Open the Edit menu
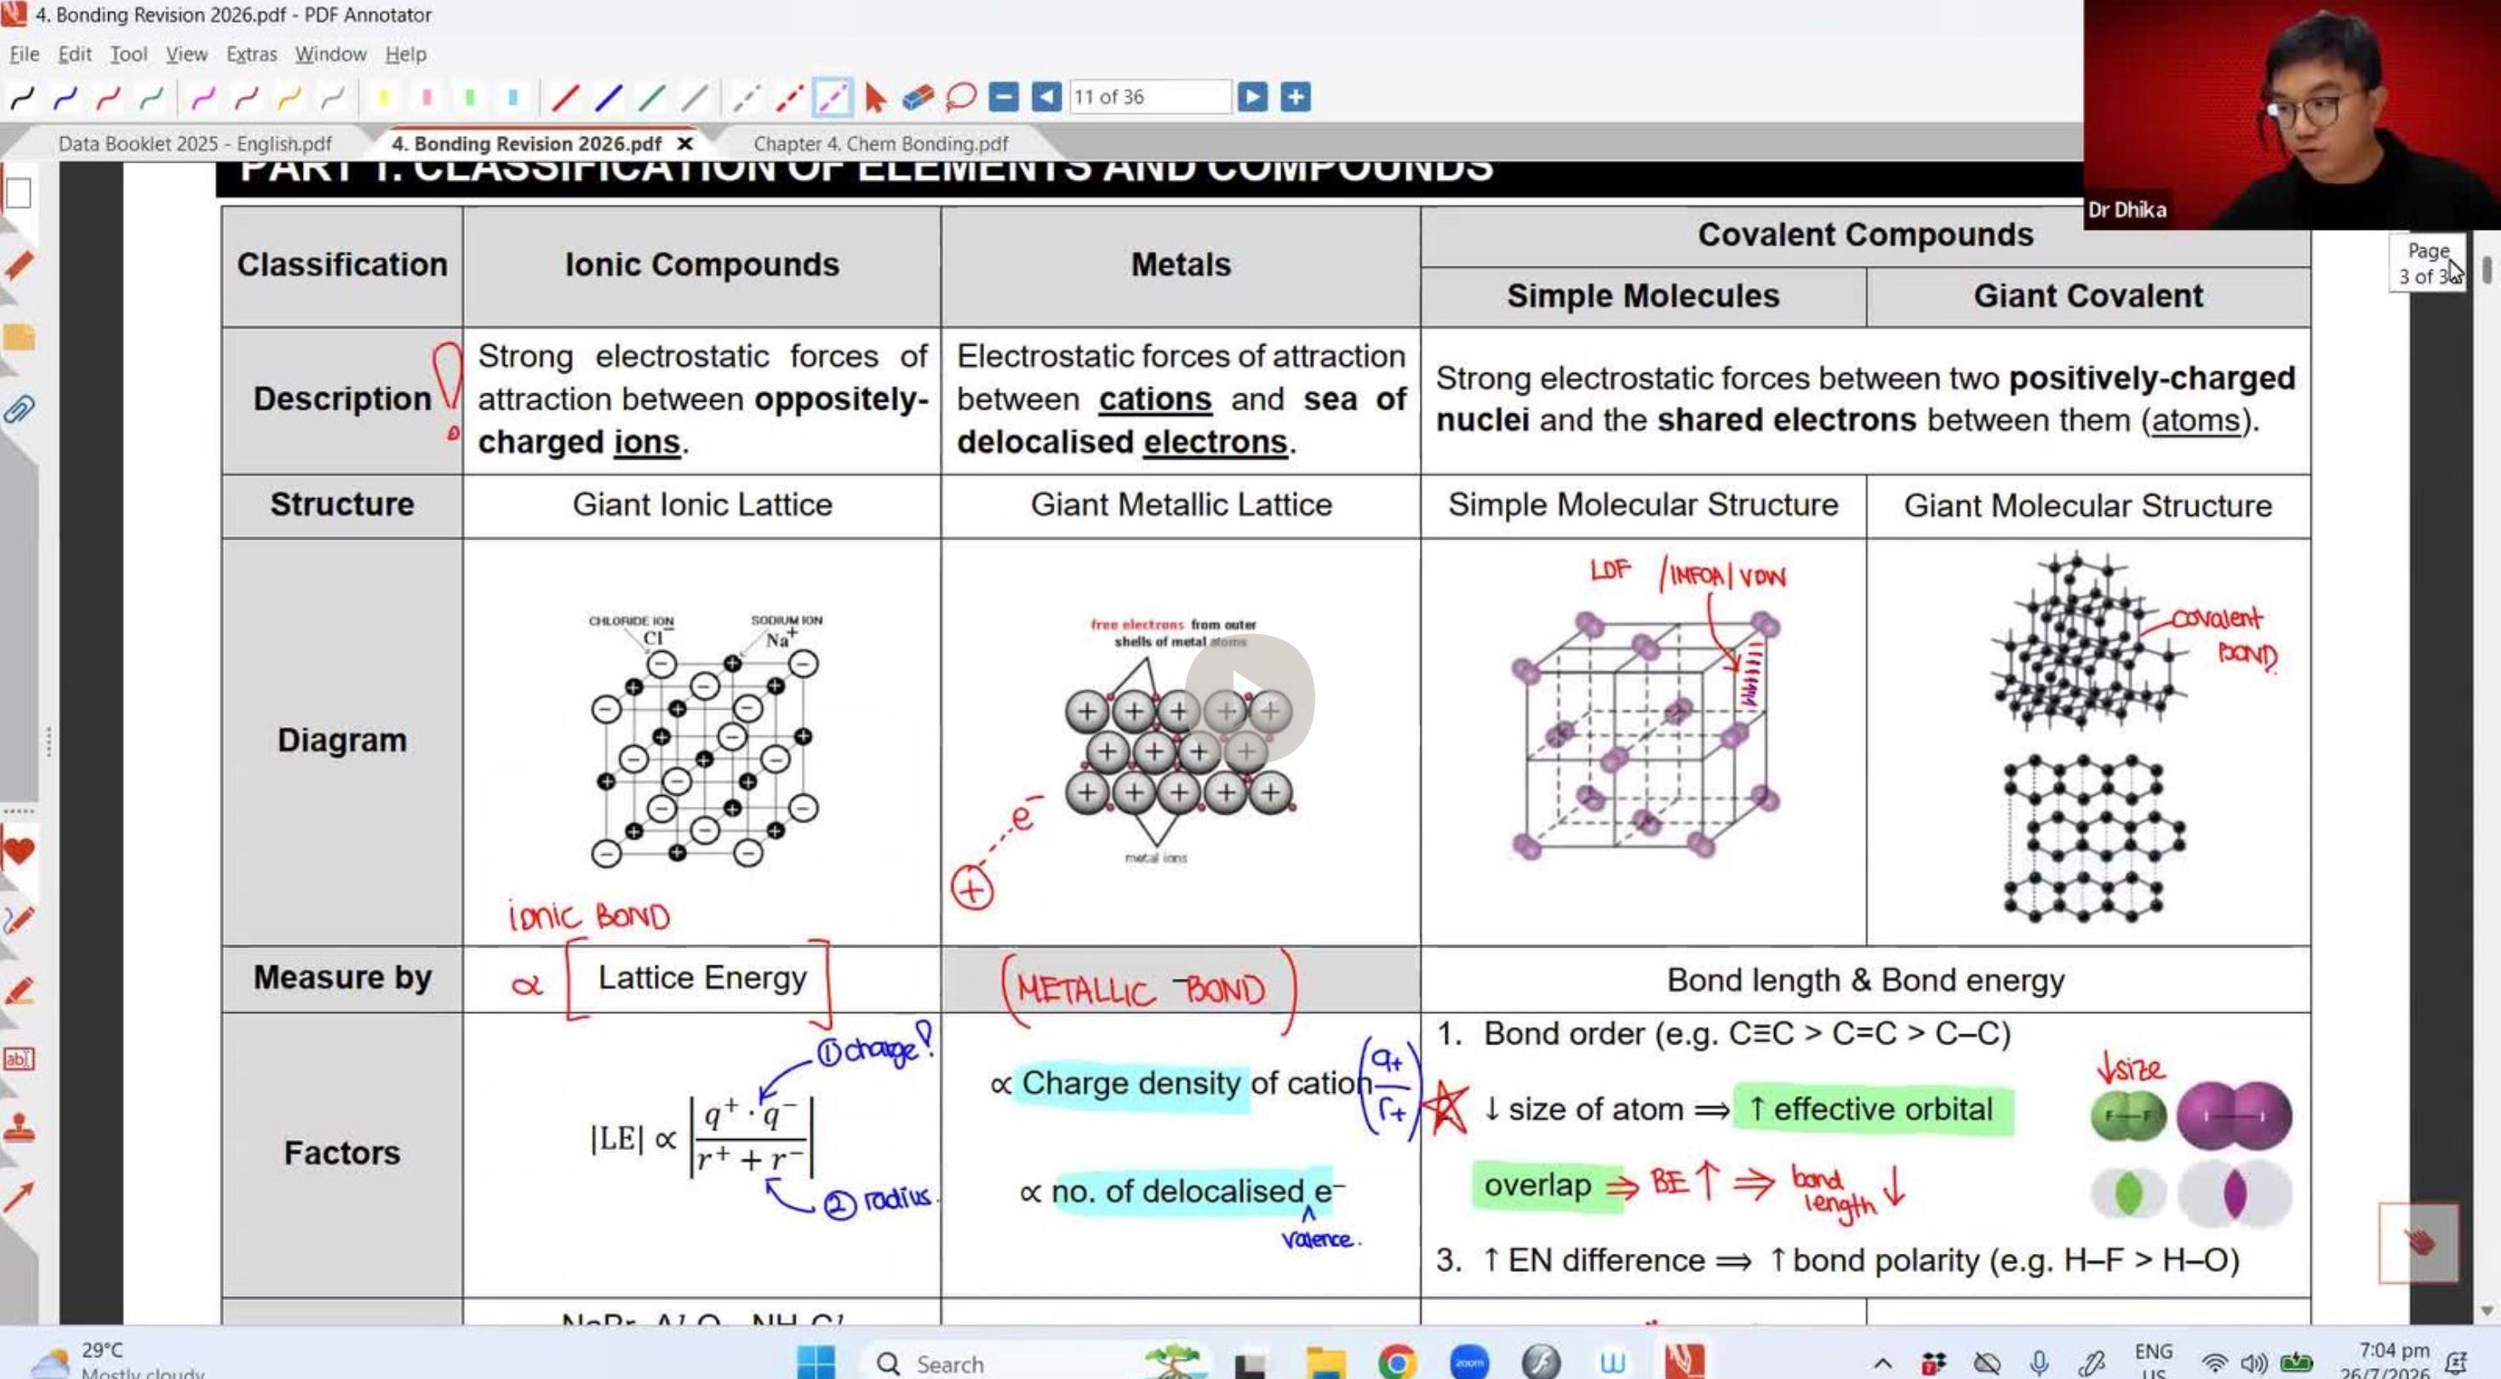The width and height of the screenshot is (2501, 1379). pyautogui.click(x=75, y=54)
